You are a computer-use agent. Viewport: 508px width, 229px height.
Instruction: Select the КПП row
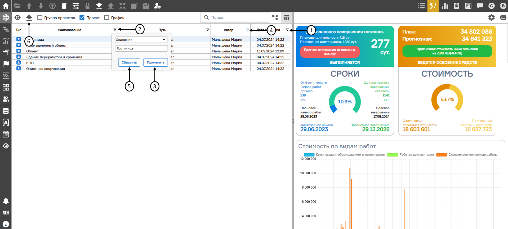(151, 63)
